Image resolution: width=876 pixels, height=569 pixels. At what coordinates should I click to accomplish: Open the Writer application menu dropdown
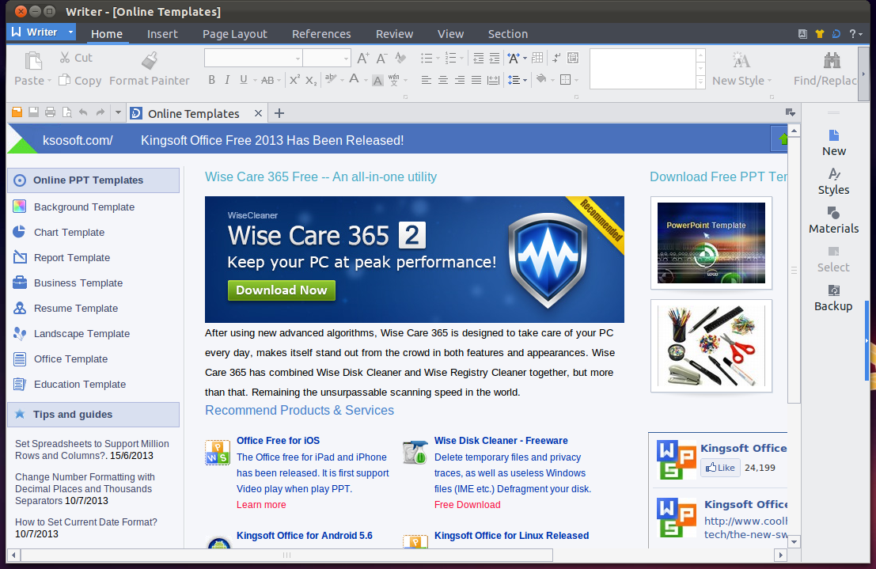[x=70, y=32]
